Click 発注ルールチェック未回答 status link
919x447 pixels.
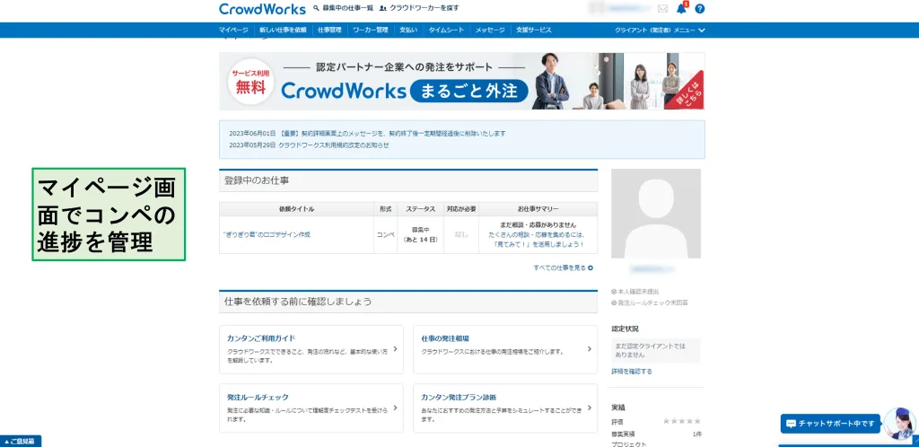click(650, 302)
